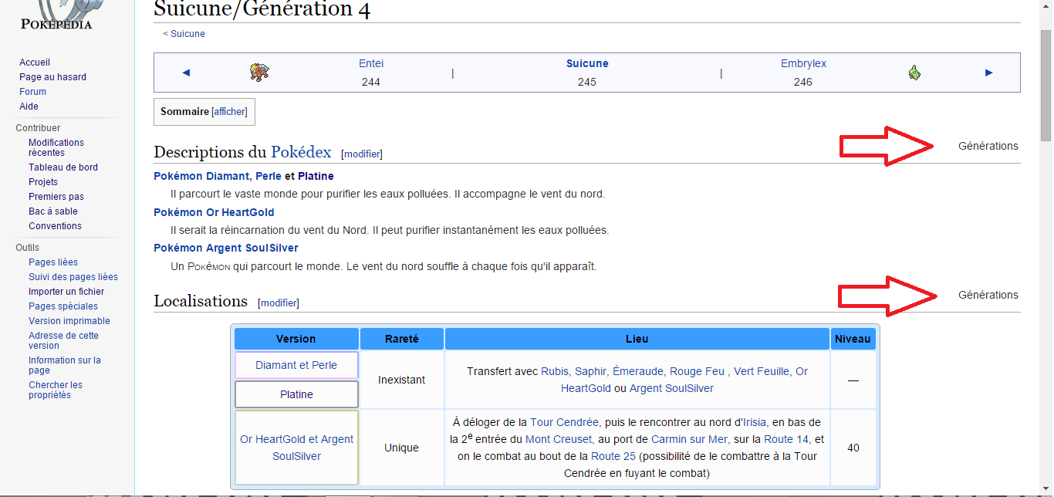Click the Embrylex sprite icon

point(914,73)
